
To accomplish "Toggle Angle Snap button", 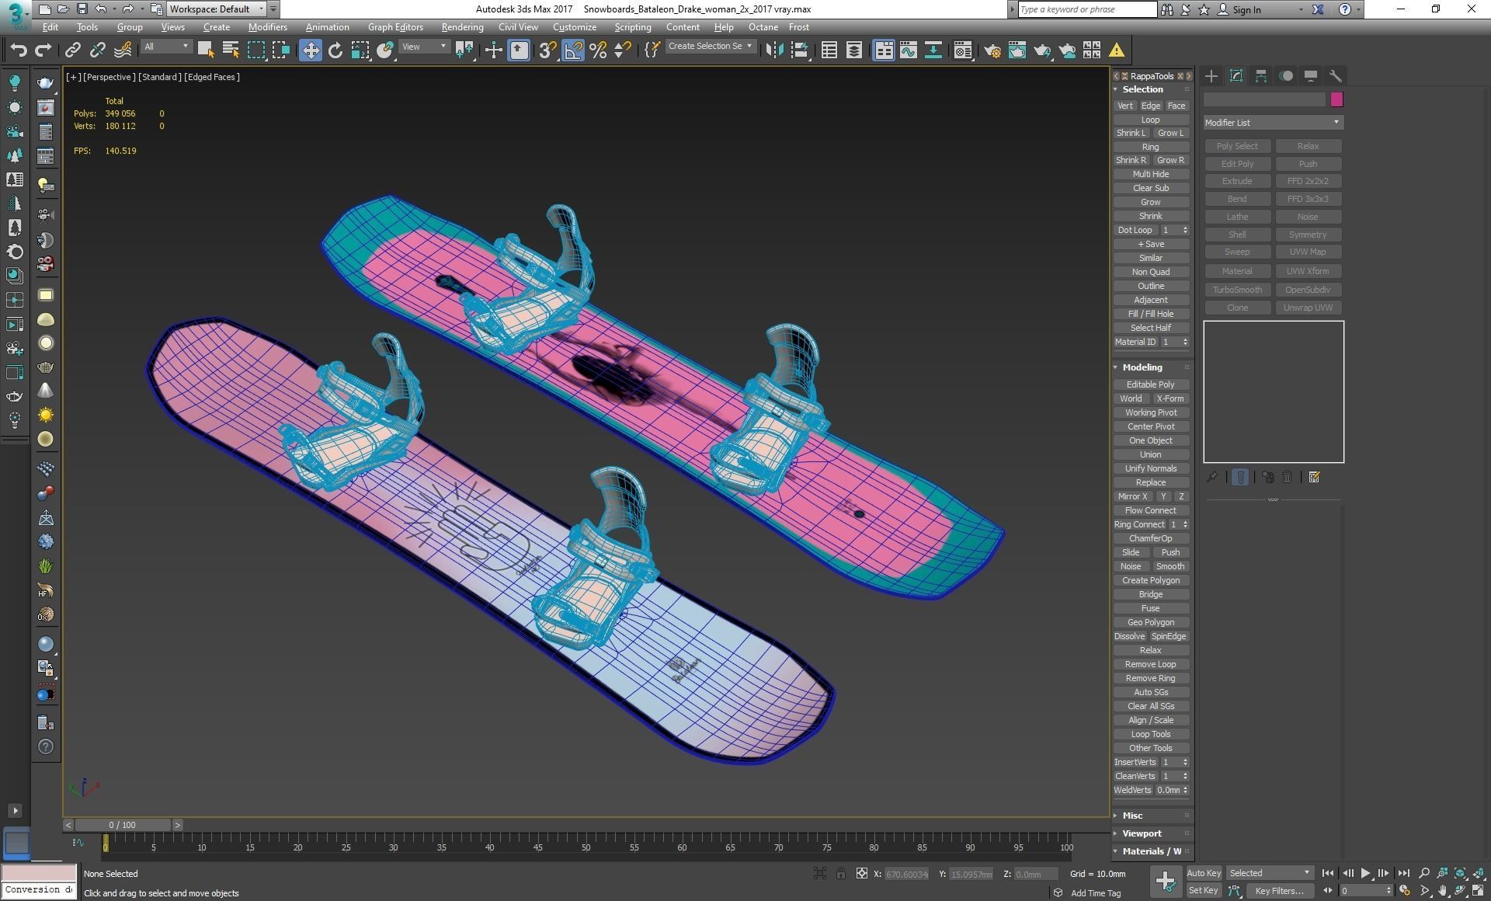I will pyautogui.click(x=573, y=50).
